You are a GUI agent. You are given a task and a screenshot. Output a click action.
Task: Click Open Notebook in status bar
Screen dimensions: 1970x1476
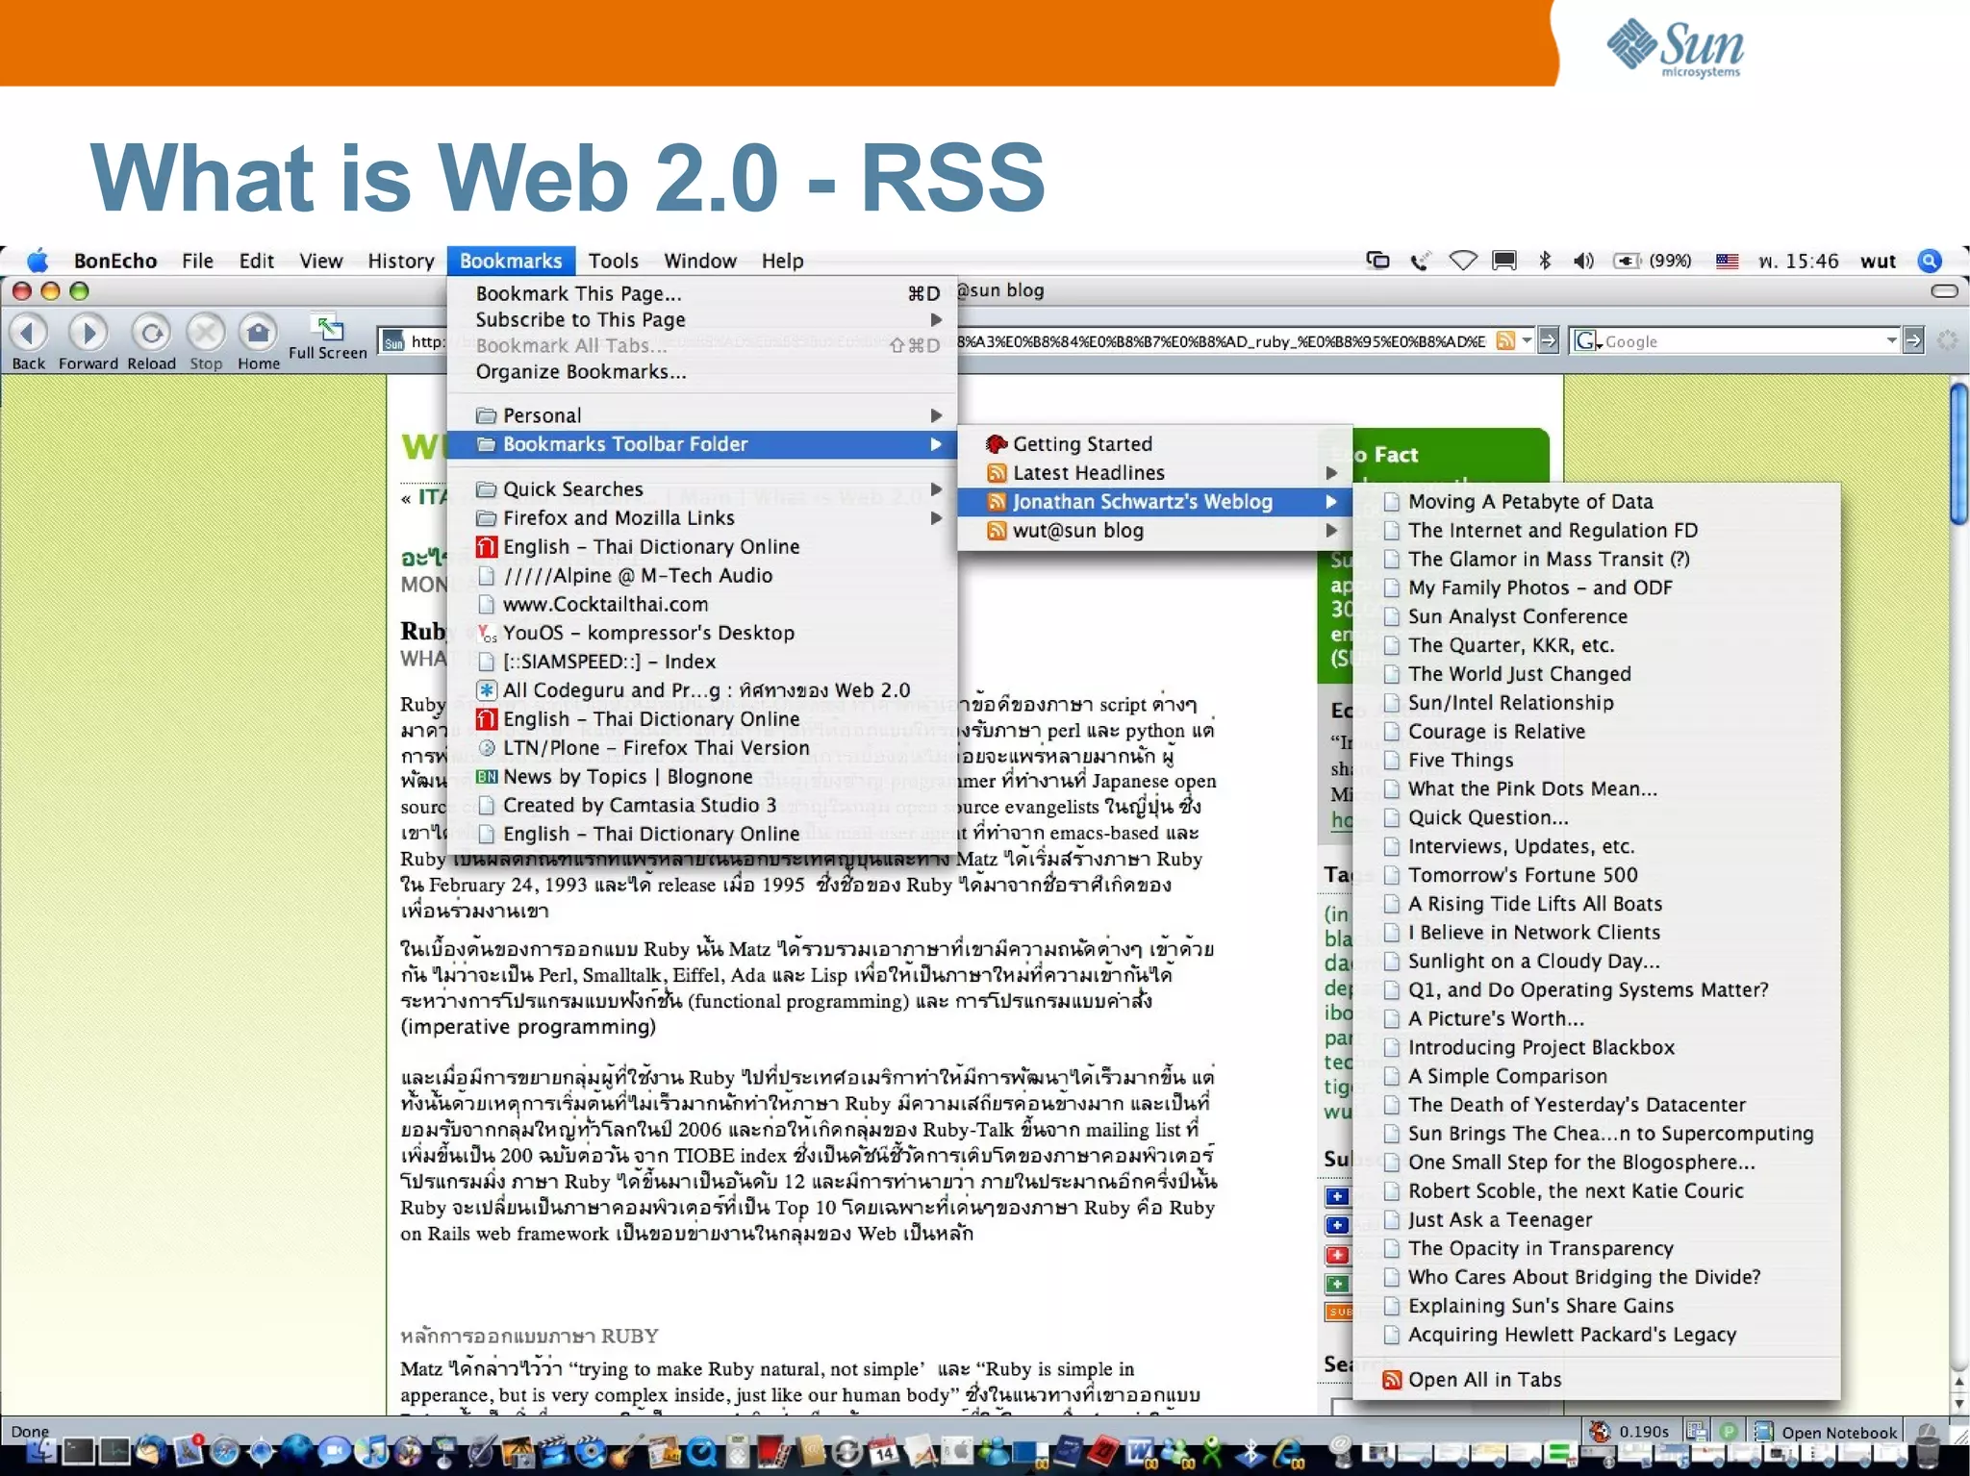[x=1829, y=1432]
